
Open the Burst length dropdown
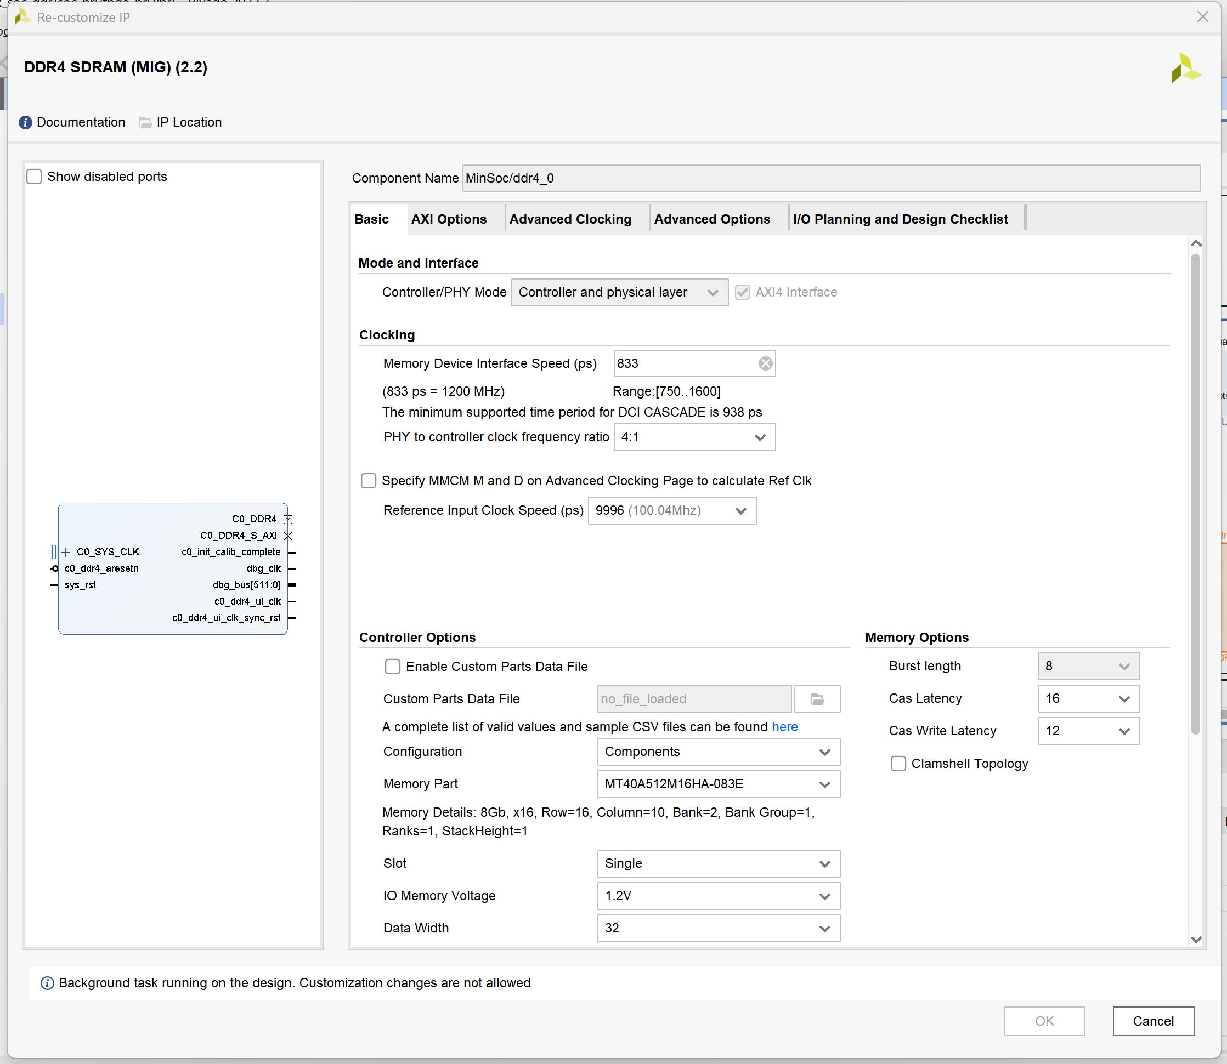pos(1089,666)
